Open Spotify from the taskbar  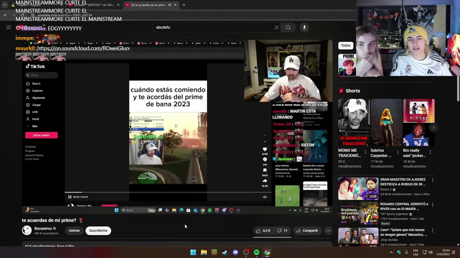[257, 252]
